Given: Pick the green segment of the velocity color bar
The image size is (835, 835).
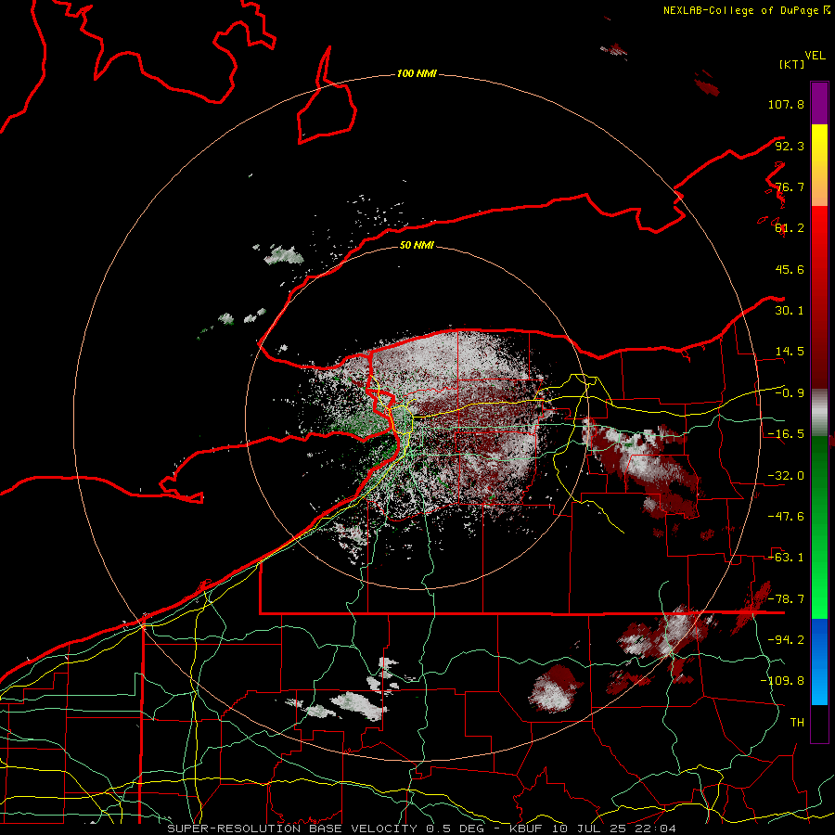Looking at the screenshot, I should [x=819, y=527].
